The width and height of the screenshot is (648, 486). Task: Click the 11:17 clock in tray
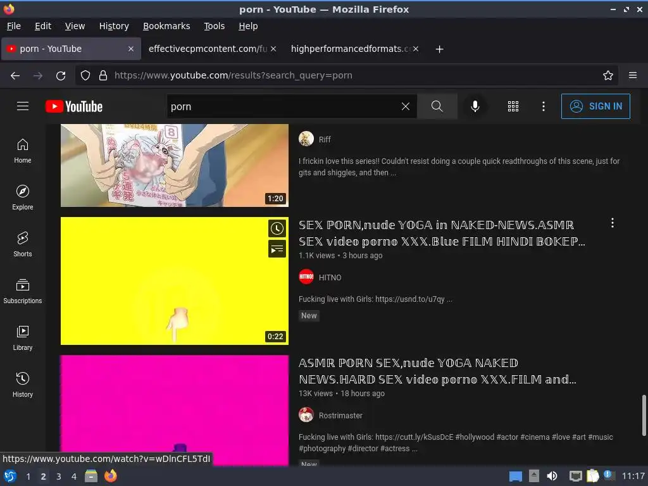[633, 476]
